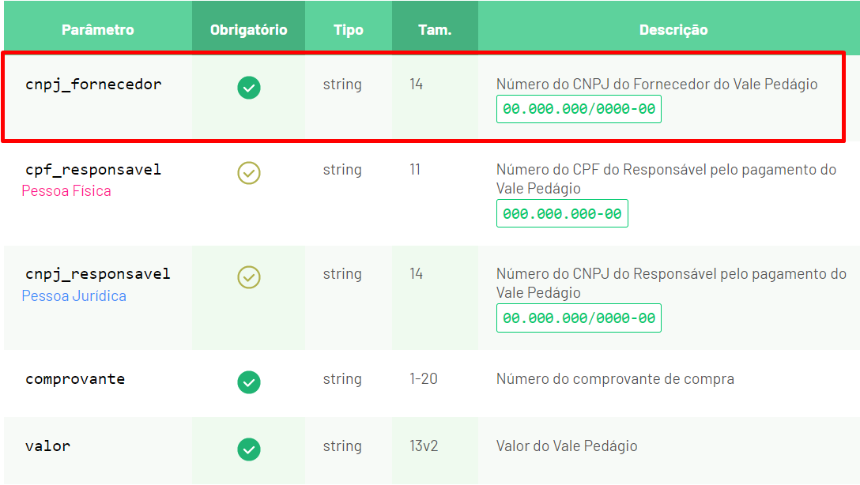Click the green check icon for comprovante
The image size is (860, 485).
[248, 382]
